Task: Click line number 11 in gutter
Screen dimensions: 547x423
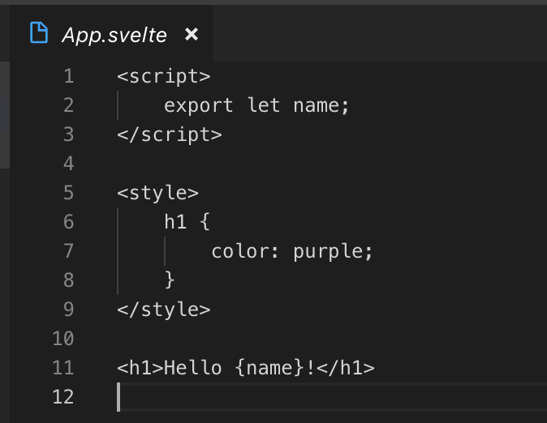Action: [x=63, y=368]
